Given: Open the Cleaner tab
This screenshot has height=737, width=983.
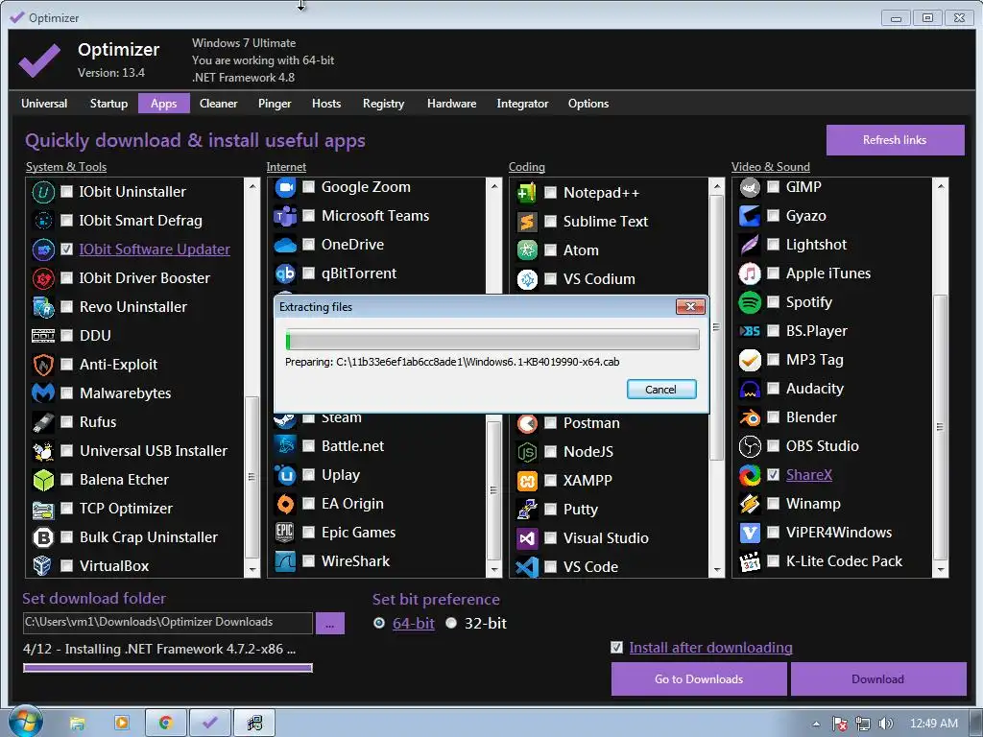Looking at the screenshot, I should [x=218, y=104].
